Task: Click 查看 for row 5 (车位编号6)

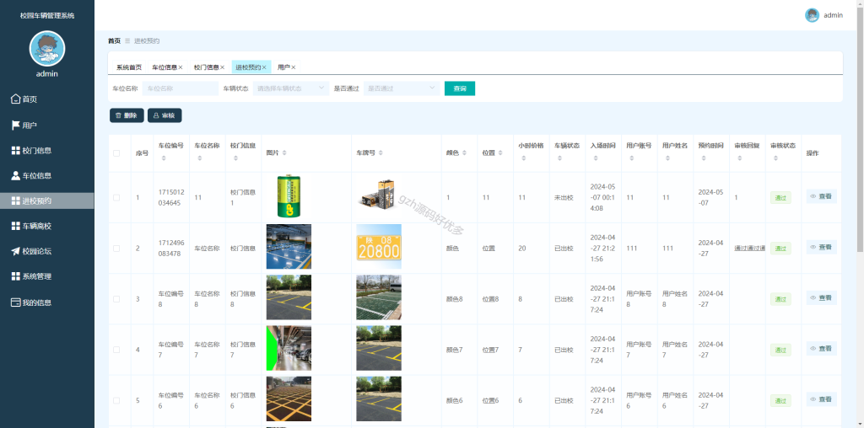Action: pos(821,399)
